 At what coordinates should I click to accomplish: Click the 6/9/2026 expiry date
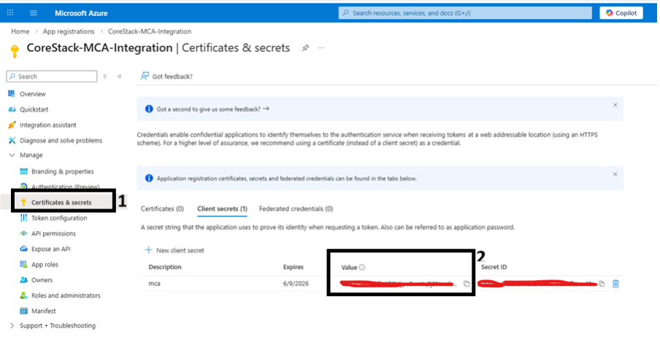(296, 284)
